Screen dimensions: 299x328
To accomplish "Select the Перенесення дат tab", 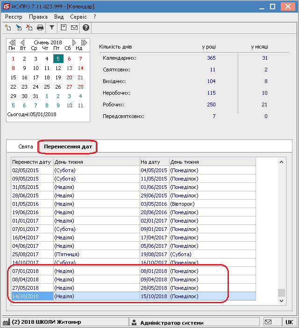I will tap(68, 147).
